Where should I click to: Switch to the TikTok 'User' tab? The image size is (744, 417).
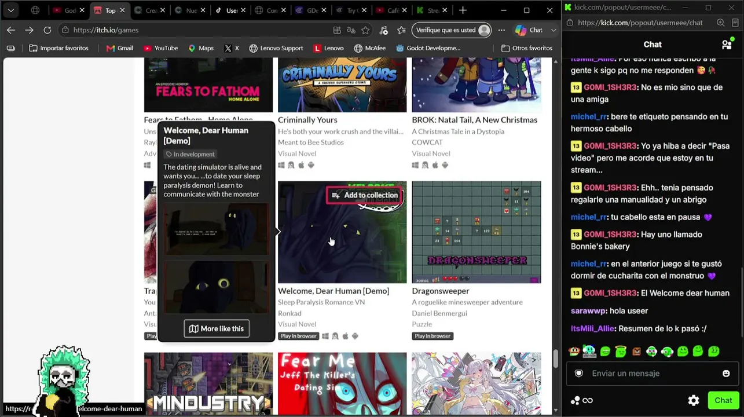(x=230, y=10)
